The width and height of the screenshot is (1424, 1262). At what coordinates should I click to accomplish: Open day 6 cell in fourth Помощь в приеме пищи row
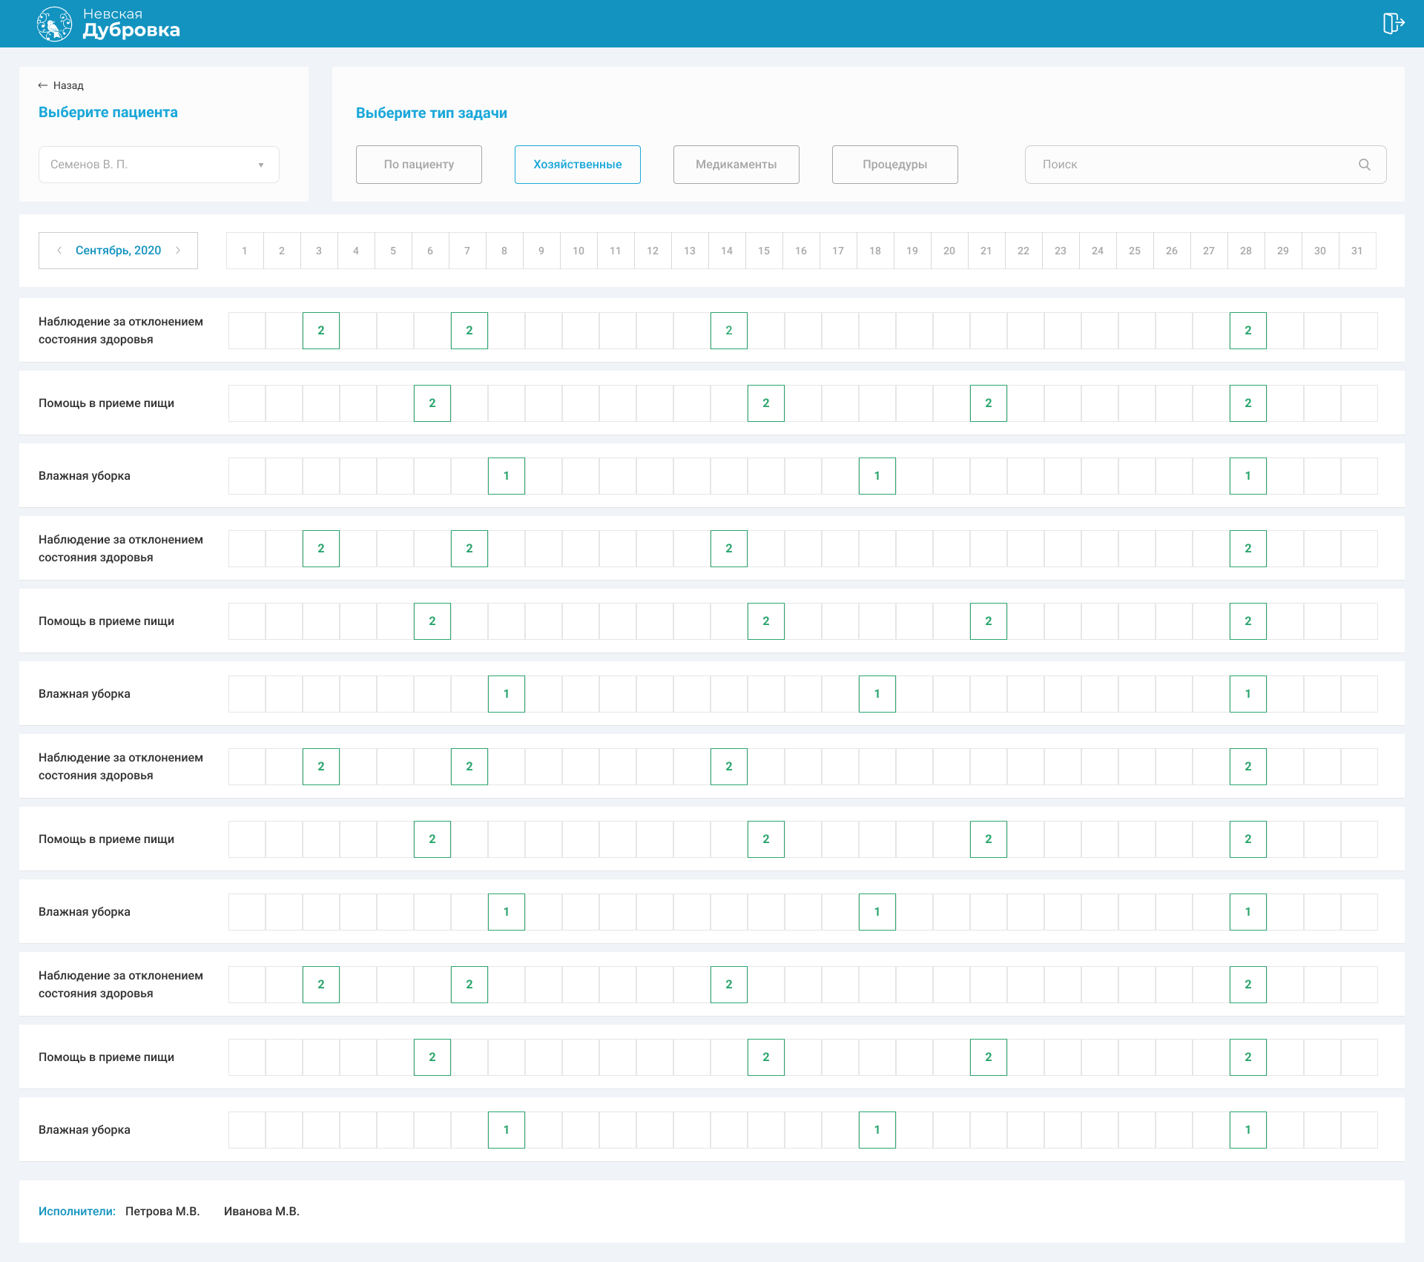pyautogui.click(x=432, y=1057)
